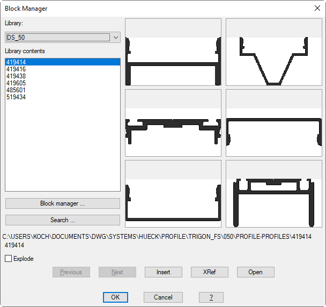Click the Open button
The height and width of the screenshot is (307, 326).
[255, 272]
